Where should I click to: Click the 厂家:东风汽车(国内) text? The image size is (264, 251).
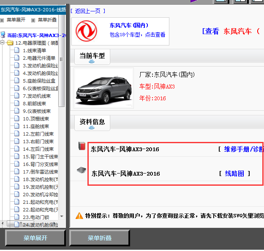[x=167, y=75]
